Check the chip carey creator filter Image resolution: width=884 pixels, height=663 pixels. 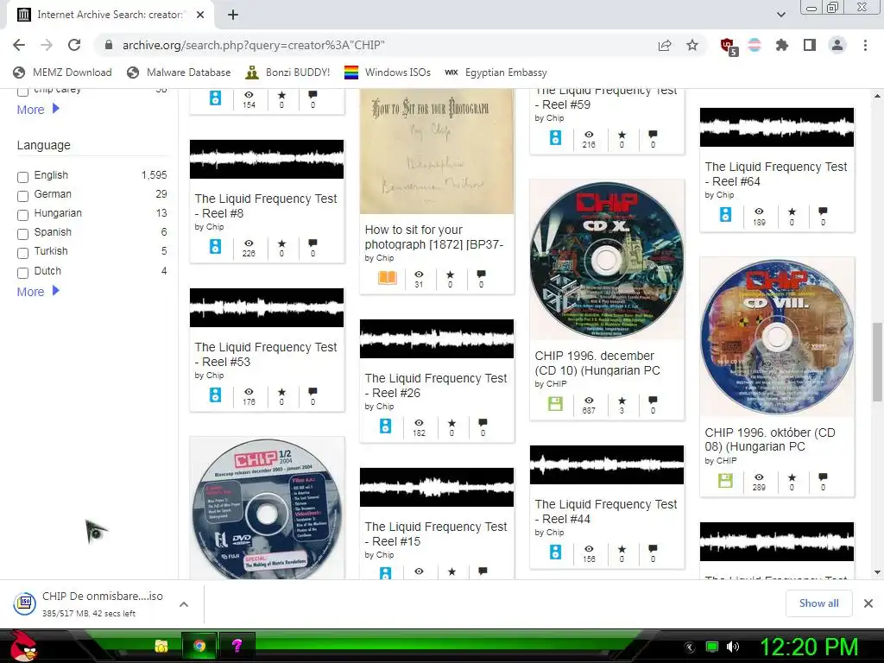pyautogui.click(x=22, y=92)
